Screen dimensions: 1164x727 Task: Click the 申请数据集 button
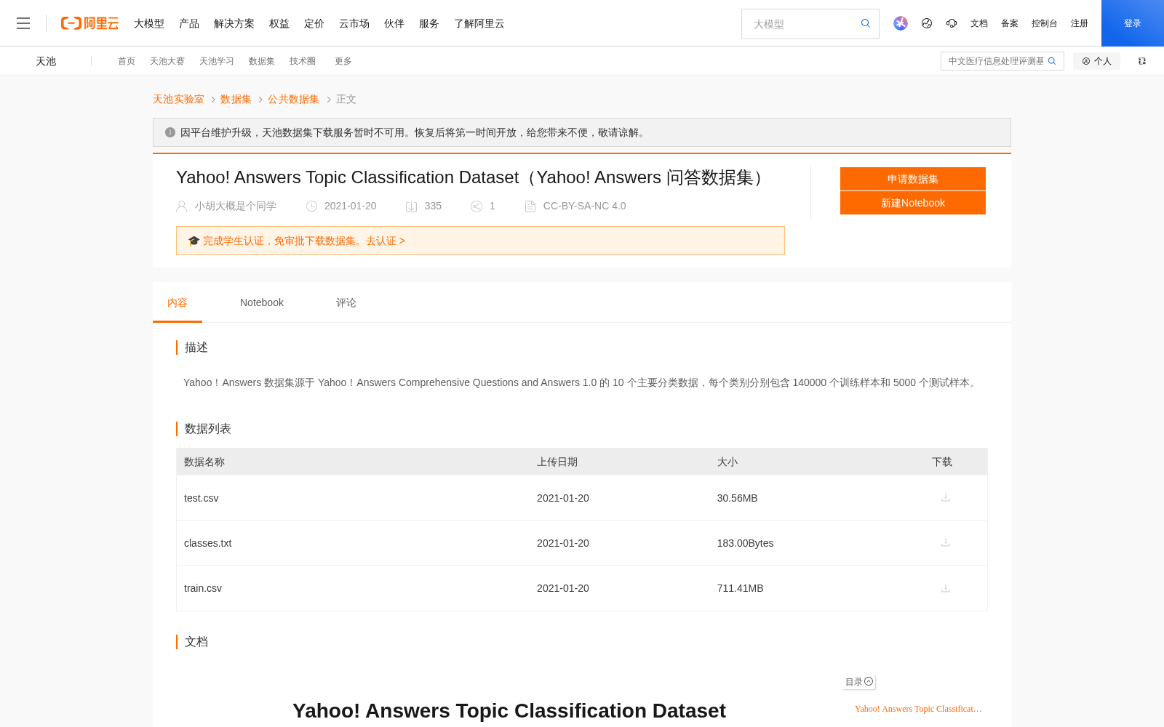click(913, 179)
